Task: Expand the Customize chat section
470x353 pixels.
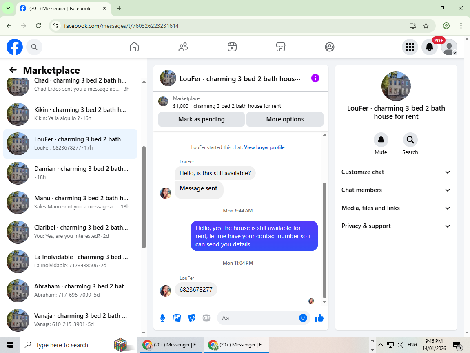Action: click(396, 172)
